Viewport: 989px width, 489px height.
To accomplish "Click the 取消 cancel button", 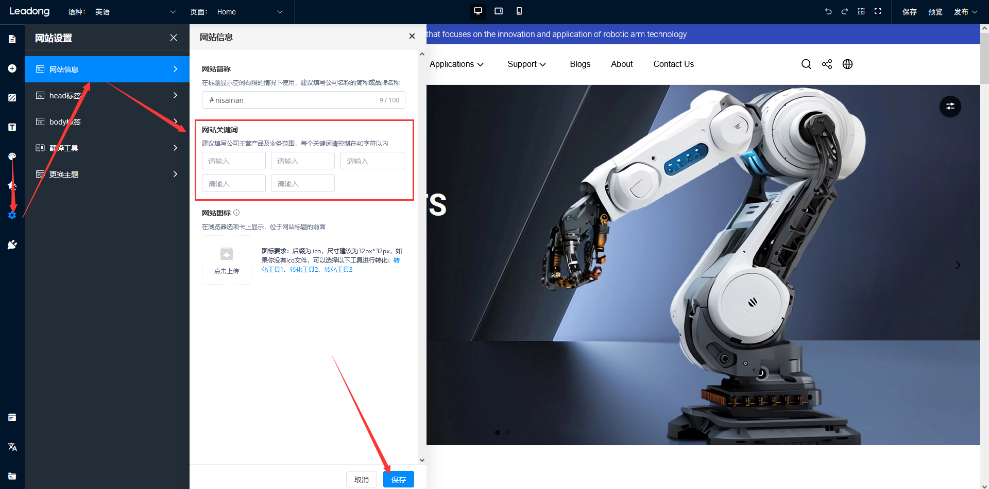I will [361, 479].
